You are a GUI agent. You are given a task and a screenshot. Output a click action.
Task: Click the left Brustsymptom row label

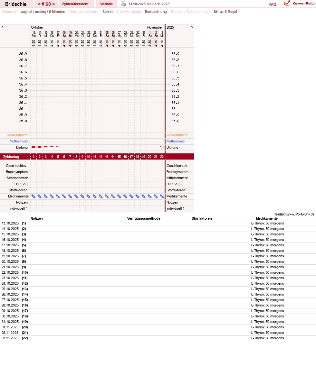17,172
